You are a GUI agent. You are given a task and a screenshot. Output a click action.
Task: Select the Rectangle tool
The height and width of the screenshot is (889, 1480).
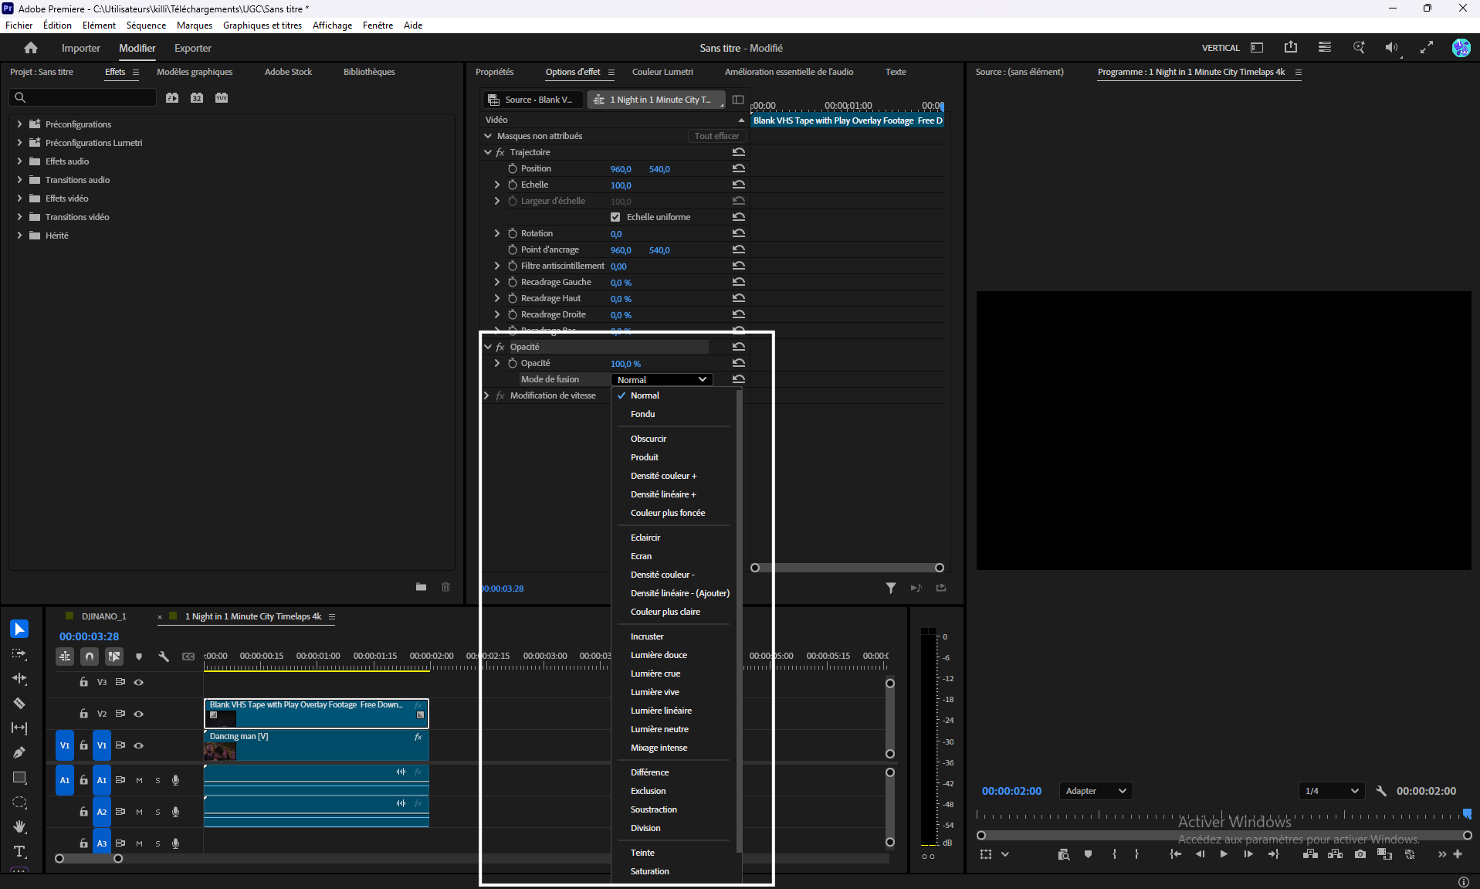[x=19, y=778]
